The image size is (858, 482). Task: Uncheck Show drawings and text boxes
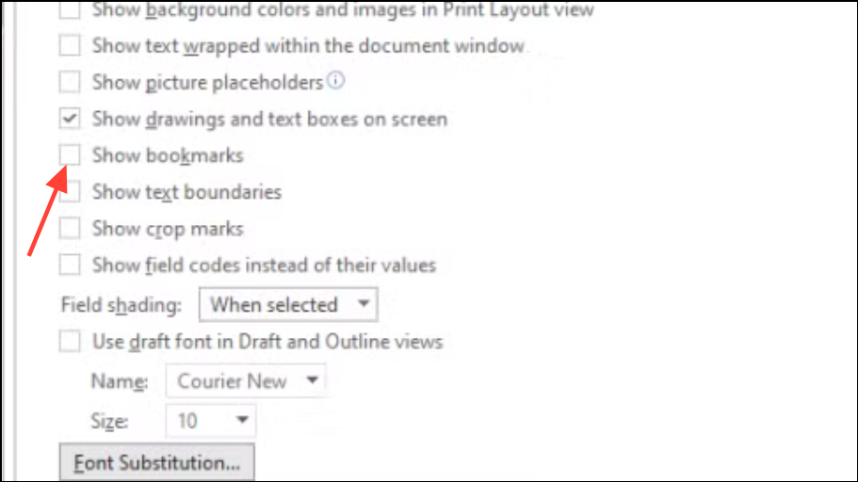pos(70,119)
